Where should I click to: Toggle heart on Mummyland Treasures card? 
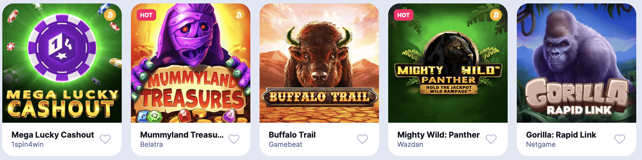(x=234, y=139)
